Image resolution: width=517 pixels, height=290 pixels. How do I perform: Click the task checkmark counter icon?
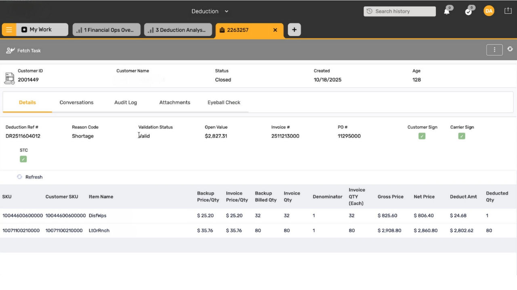469,11
